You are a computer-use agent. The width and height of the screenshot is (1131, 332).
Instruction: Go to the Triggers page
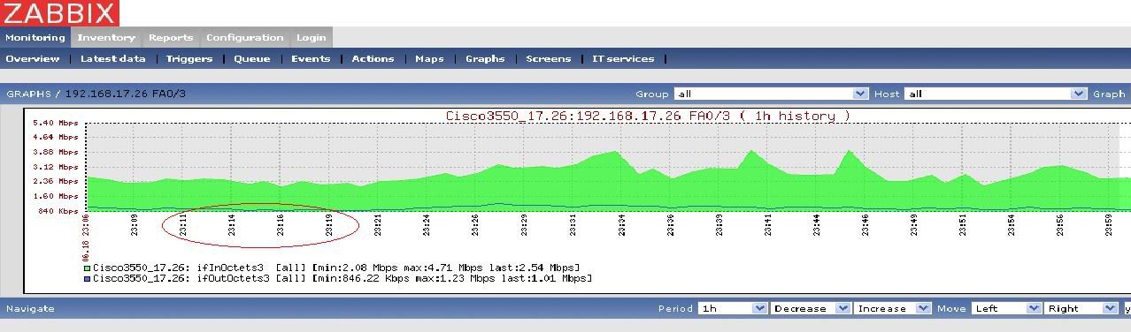point(189,58)
